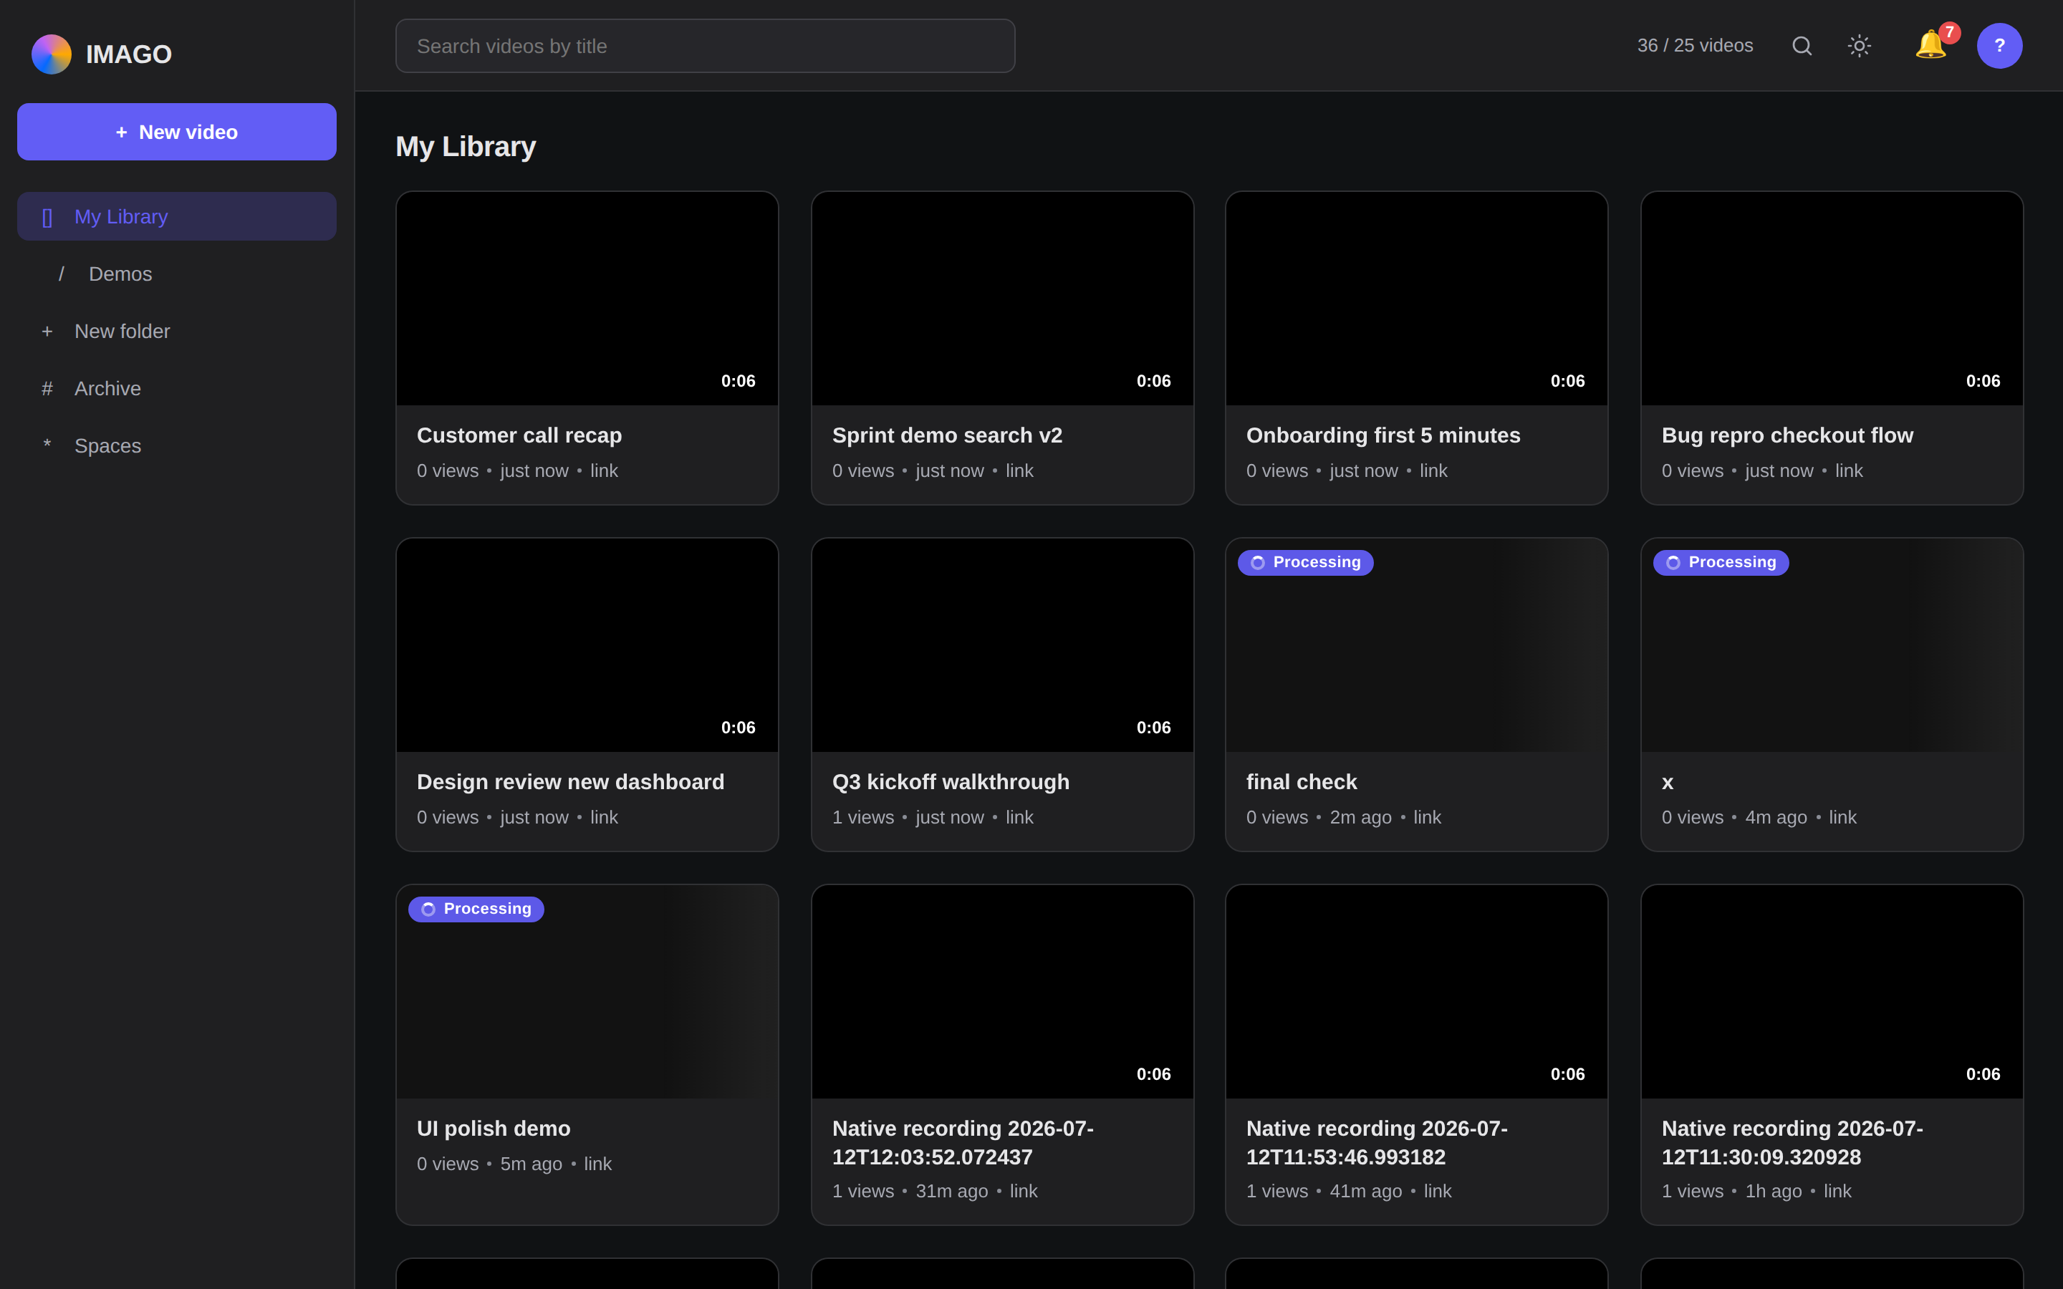Viewport: 2063px width, 1289px height.
Task: Click the final check video title
Action: (1301, 782)
